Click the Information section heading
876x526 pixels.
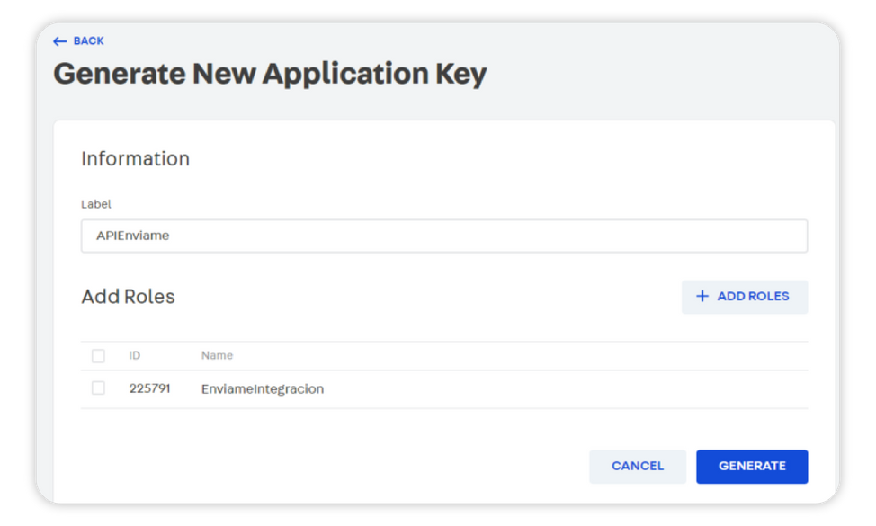click(135, 159)
